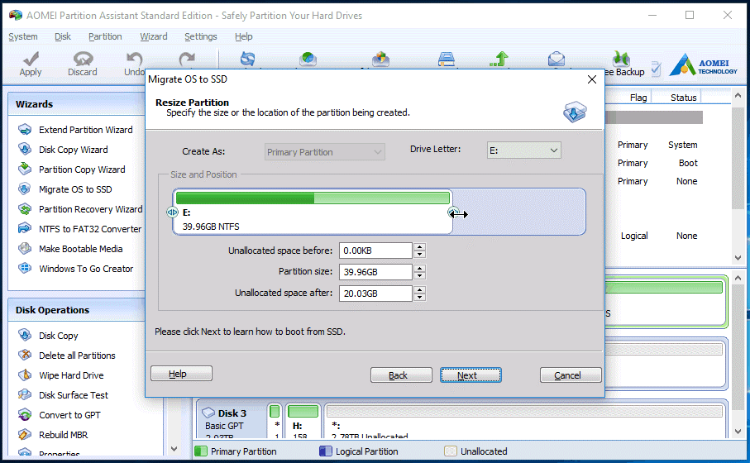Open the Partition menu
The image size is (750, 463).
(105, 36)
